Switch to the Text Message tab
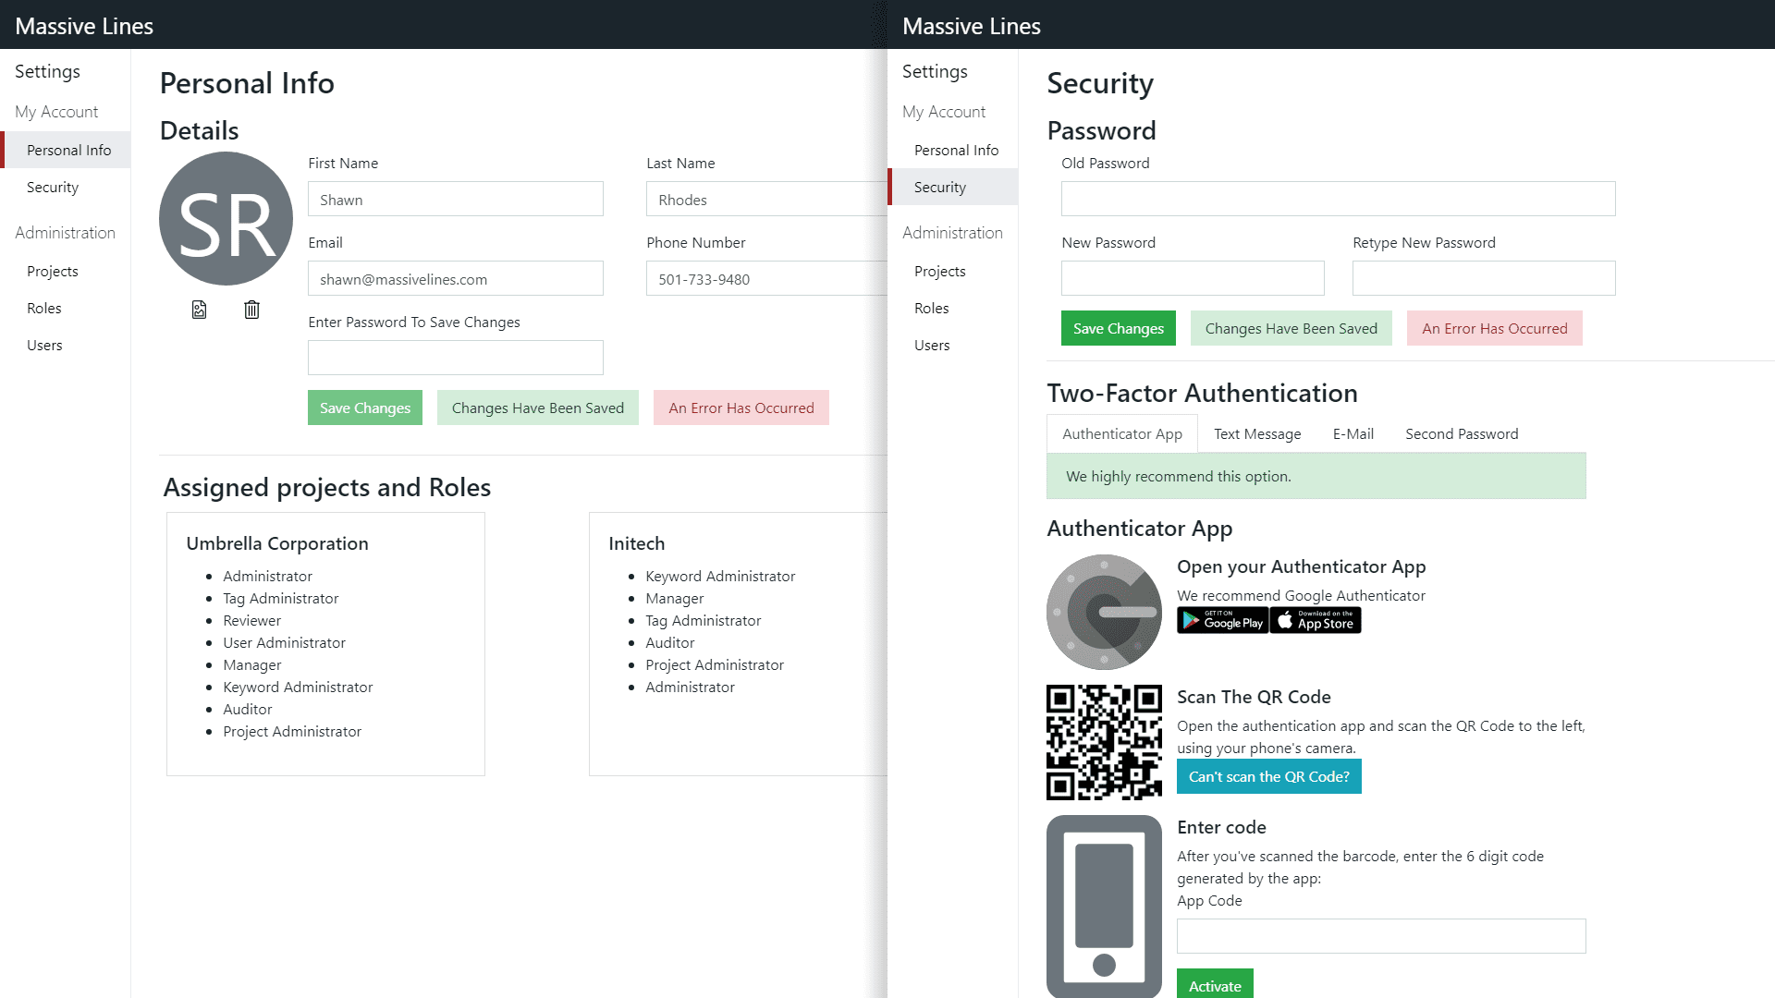 1257,434
